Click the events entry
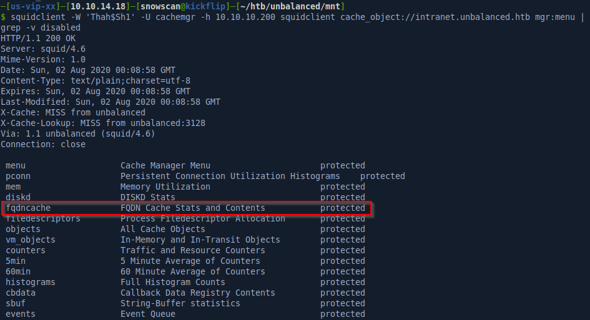 [x=21, y=314]
